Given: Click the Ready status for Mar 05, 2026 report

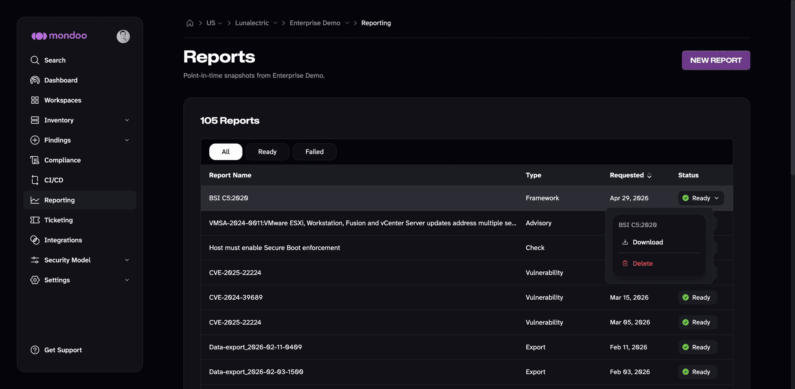Looking at the screenshot, I should (x=698, y=322).
